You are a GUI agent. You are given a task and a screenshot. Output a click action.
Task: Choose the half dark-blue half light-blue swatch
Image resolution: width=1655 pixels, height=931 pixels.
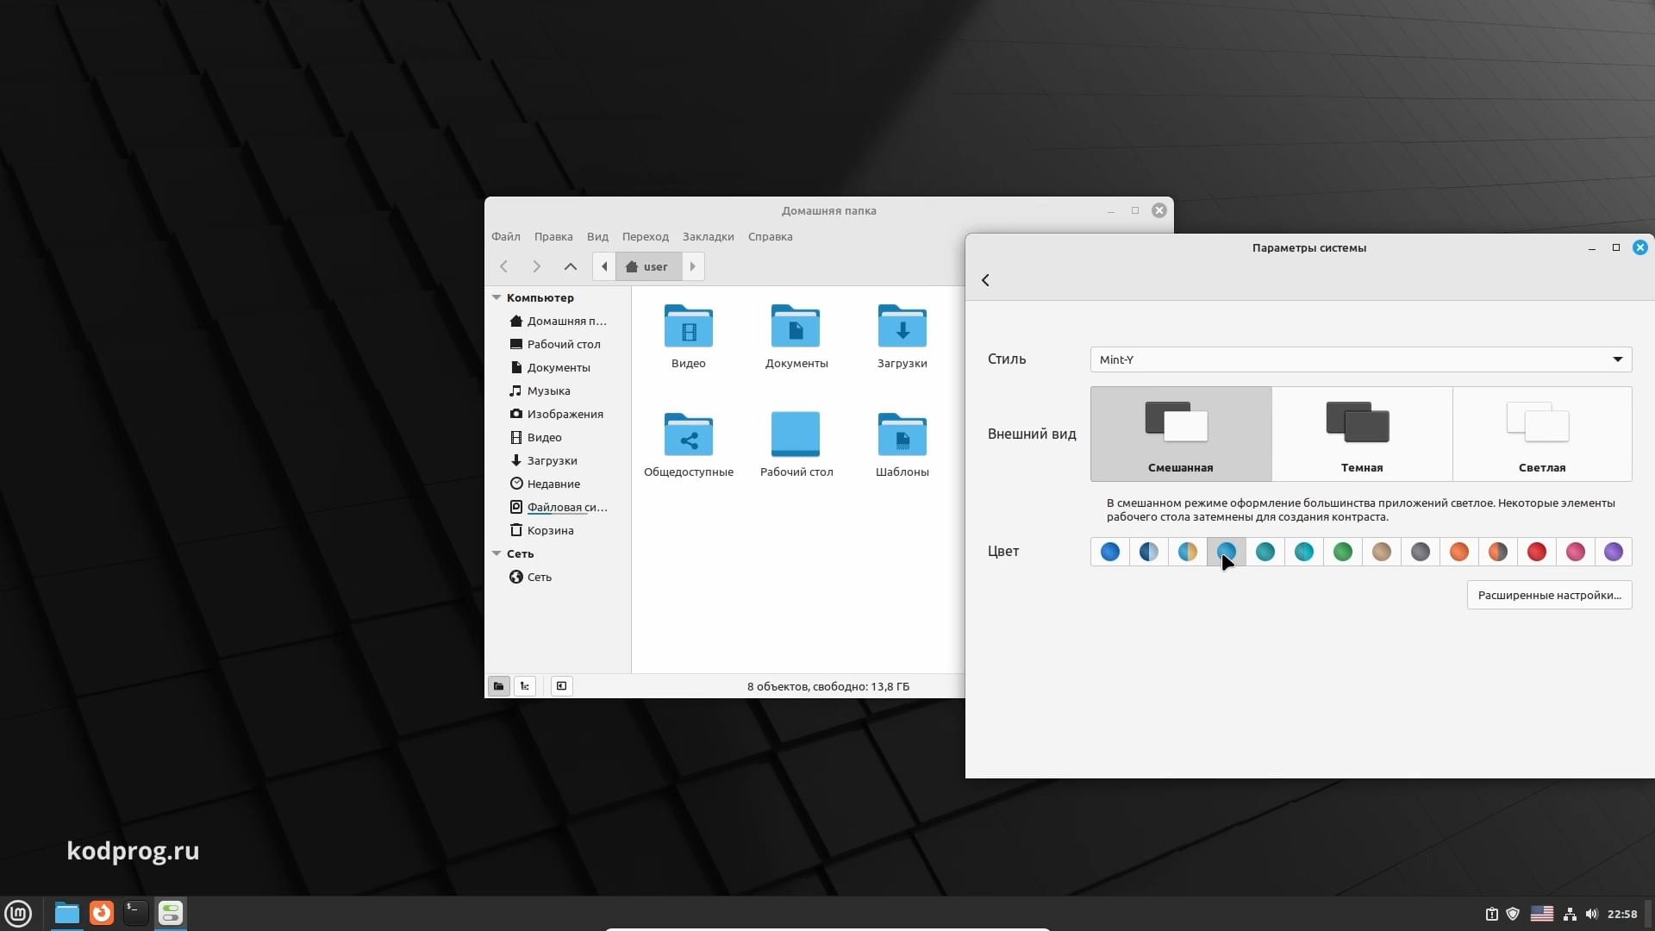[x=1149, y=552]
